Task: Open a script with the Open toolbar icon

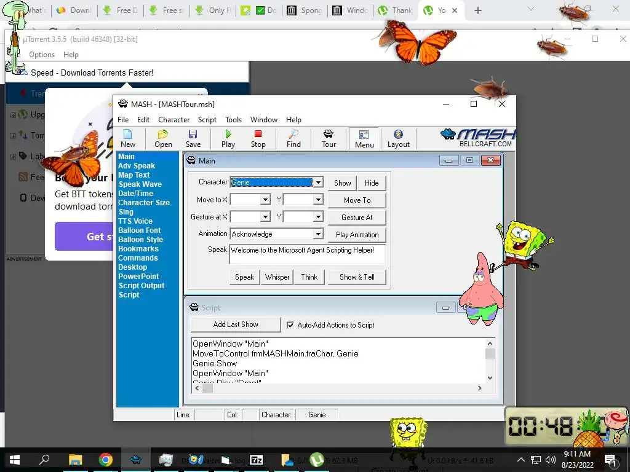Action: 163,138
